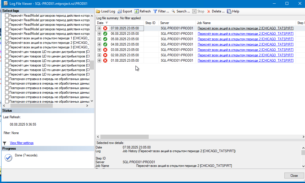The image size is (305, 183).
Task: Click the log grid scroll-right arrow
Action: point(303,137)
